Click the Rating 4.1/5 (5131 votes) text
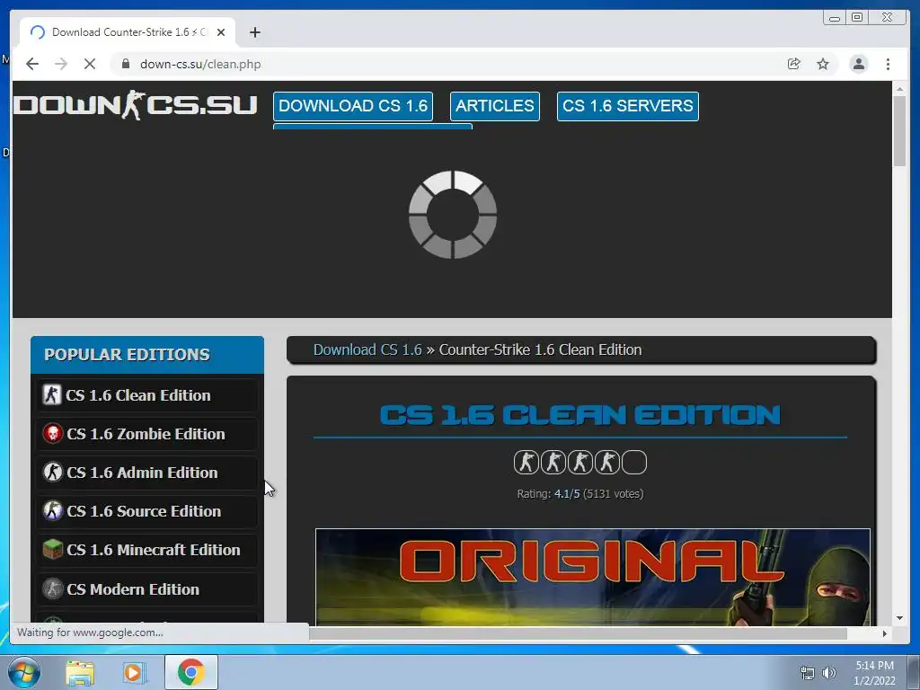The height and width of the screenshot is (690, 920). pos(580,494)
